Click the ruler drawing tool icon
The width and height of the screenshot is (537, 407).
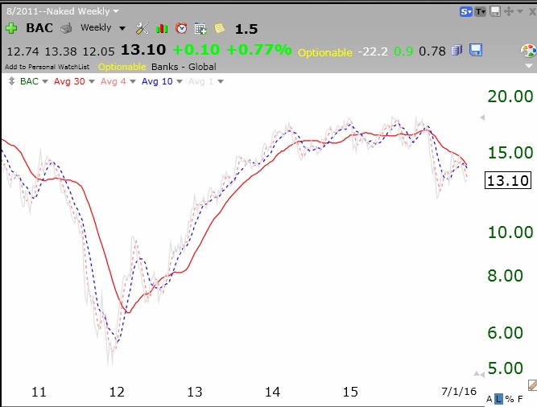pyautogui.click(x=532, y=385)
